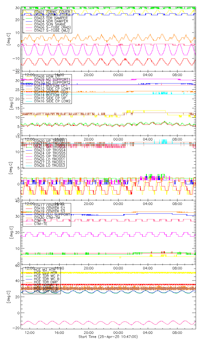This screenshot has height=348, width=206.
Task: Click the 'OTA05 SUN SHADE' legend entry
Action: coord(50,24)
